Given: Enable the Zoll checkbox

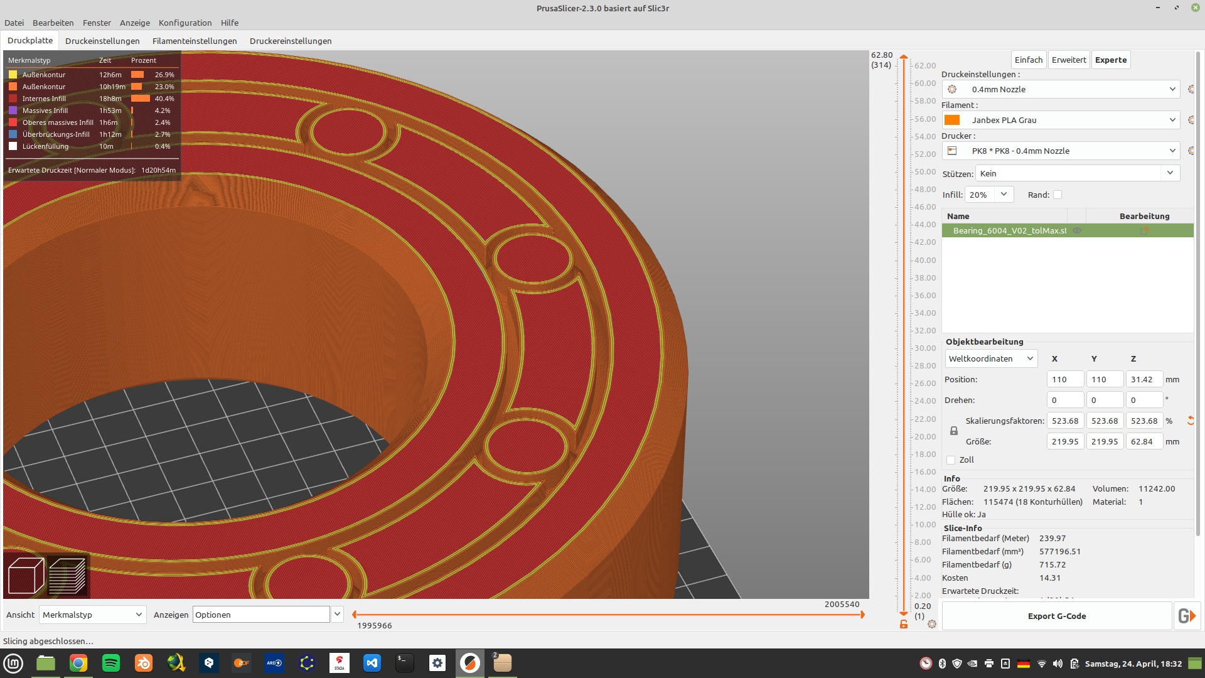Looking at the screenshot, I should point(951,460).
